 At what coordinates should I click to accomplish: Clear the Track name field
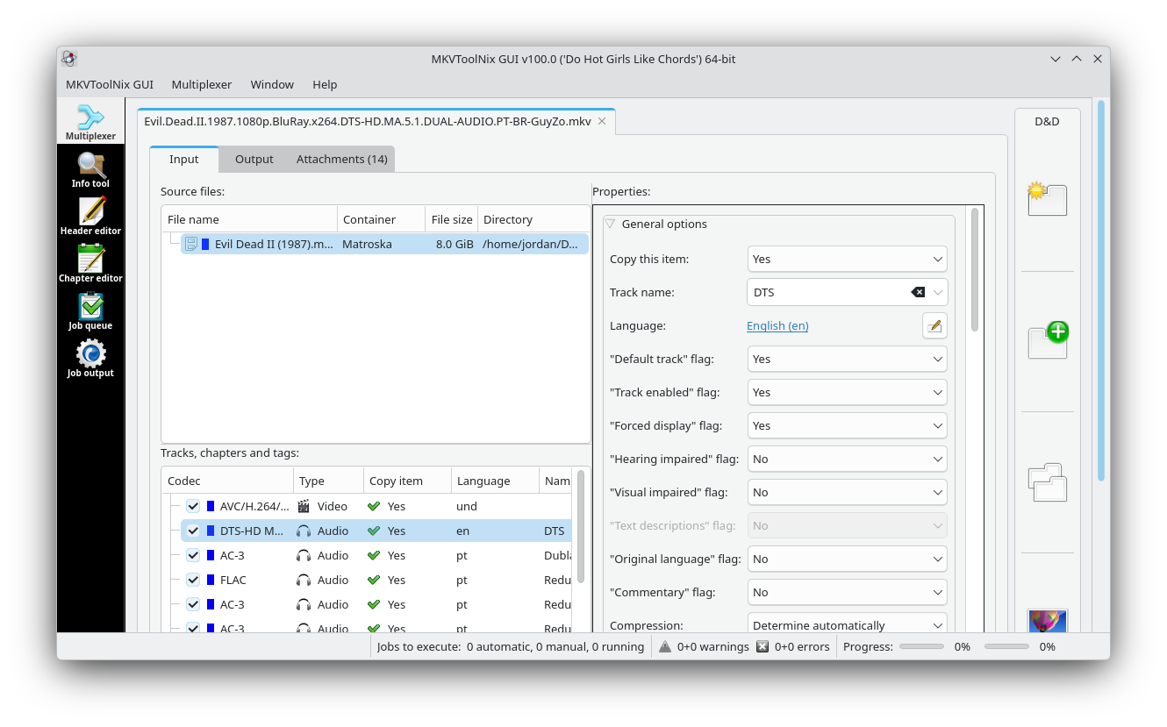pyautogui.click(x=918, y=292)
